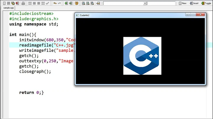Screen dimensions: 213x119
Task: Click the 'int main(){' line
Action: (x=23, y=35)
